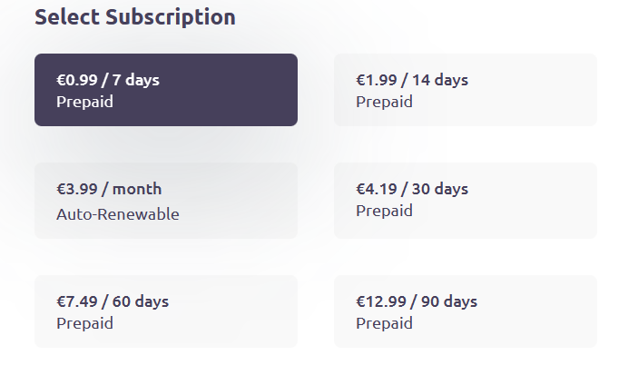Click 'Prepaid' under the €0.99 price
Image resolution: width=638 pixels, height=365 pixels.
[84, 102]
